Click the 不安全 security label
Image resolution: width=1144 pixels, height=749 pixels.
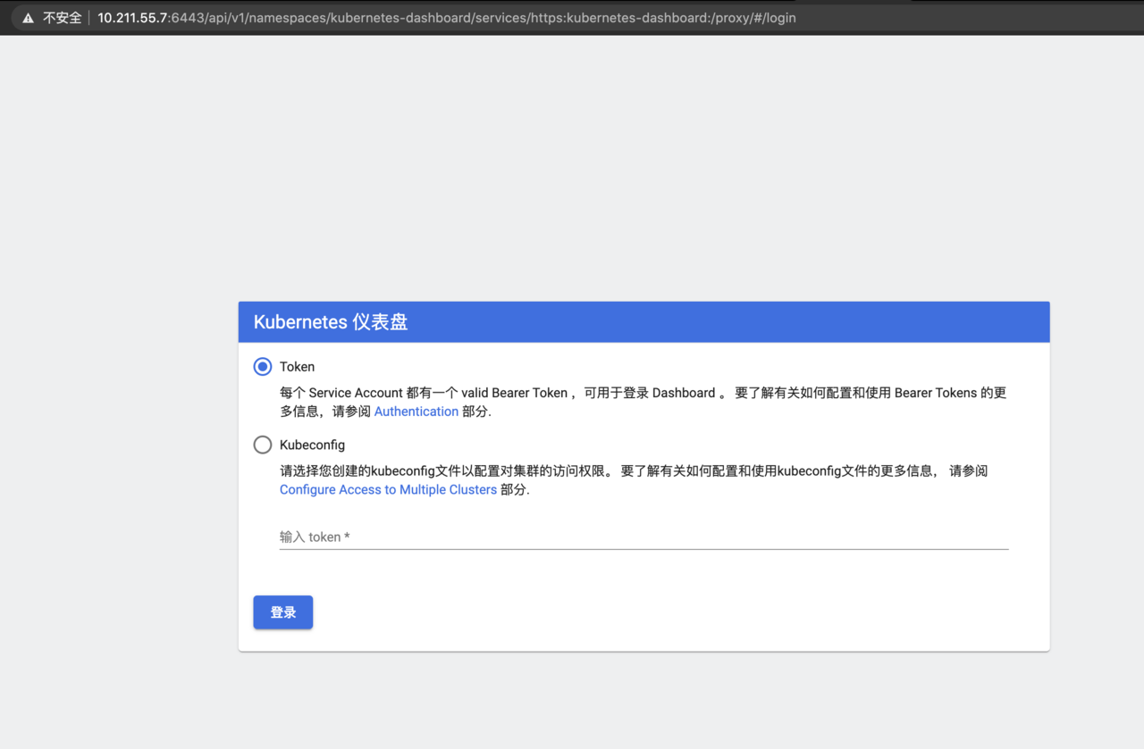coord(63,18)
